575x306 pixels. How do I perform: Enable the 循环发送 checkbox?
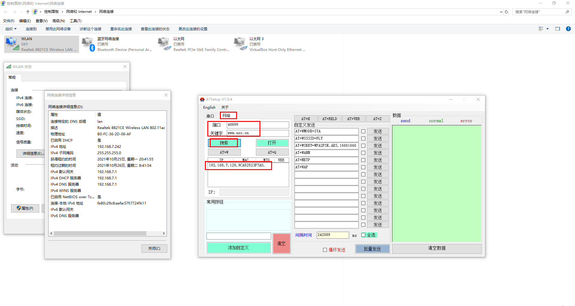[x=325, y=250]
